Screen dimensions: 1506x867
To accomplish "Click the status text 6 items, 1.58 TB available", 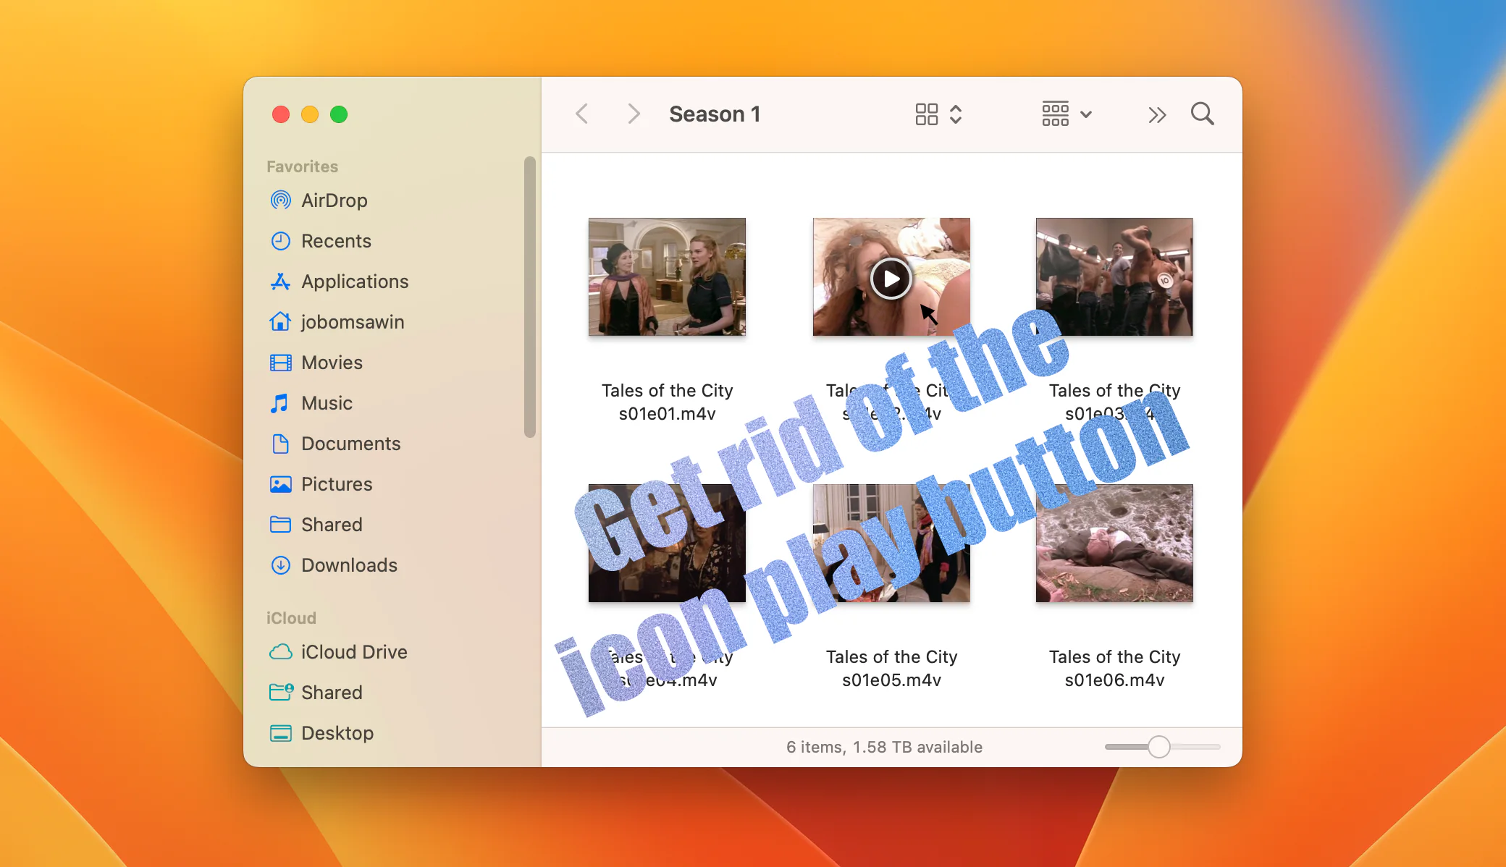I will (884, 747).
